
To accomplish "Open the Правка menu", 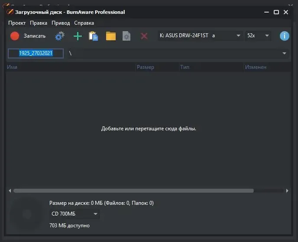I will (x=39, y=23).
